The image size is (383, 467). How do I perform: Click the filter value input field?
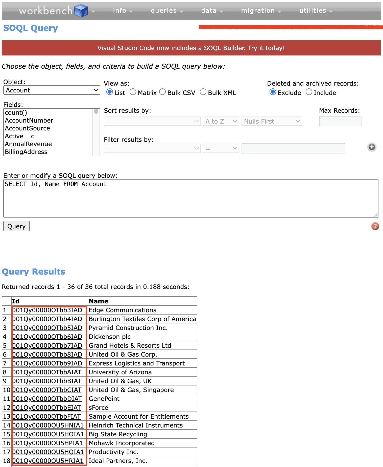pos(293,148)
